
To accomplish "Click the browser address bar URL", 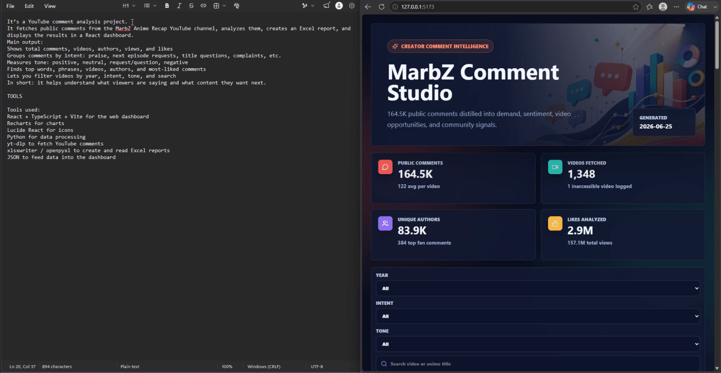I will click(x=417, y=7).
